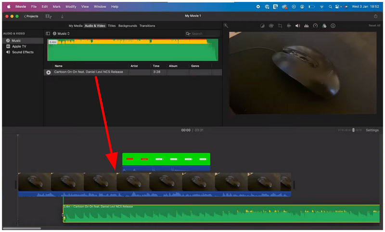This screenshot has height=232, width=385.
Task: Sort tracks by the Time column
Action: tap(156, 66)
